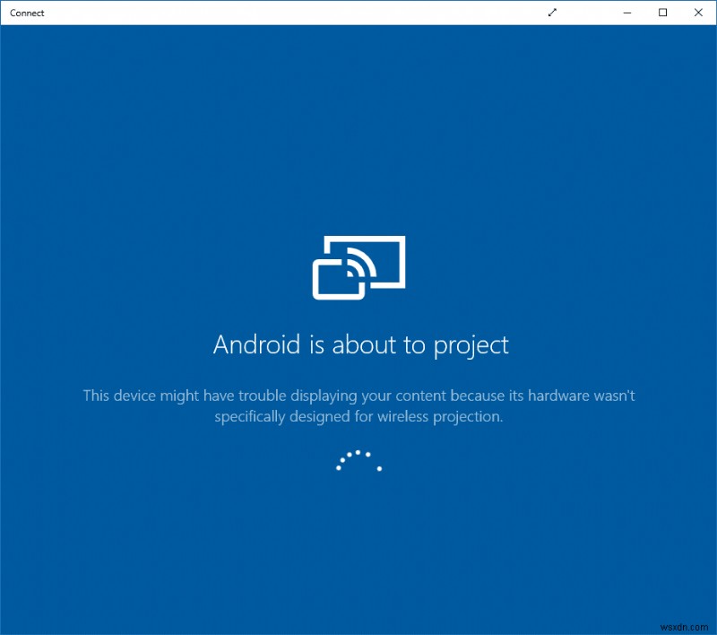717x635 pixels.
Task: Maximize the Connect window
Action: [664, 13]
